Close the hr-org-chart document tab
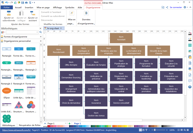The height and width of the screenshot is (133, 193). click(63, 28)
